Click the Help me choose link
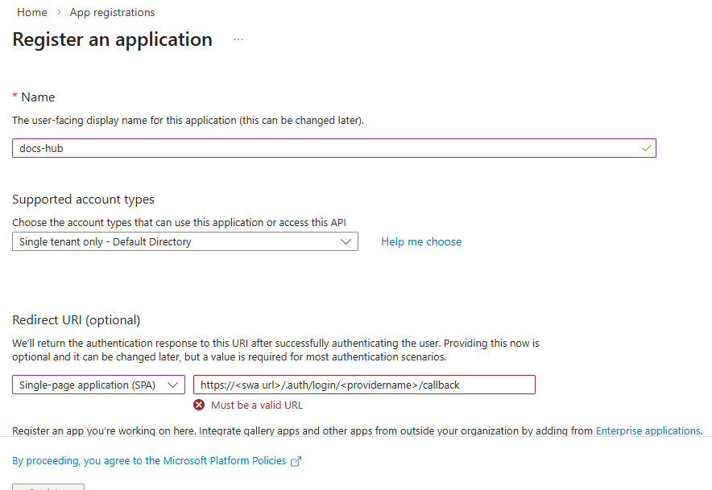712x490 pixels. click(421, 241)
